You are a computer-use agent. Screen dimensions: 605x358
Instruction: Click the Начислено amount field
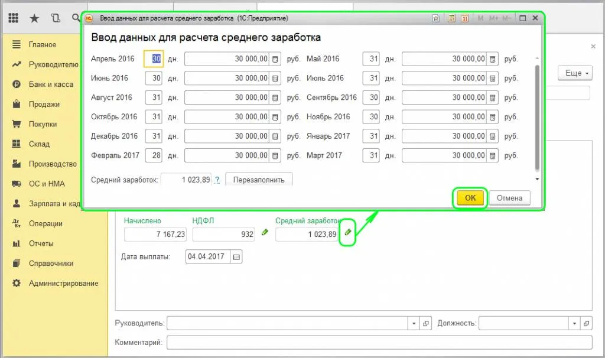[x=155, y=234]
